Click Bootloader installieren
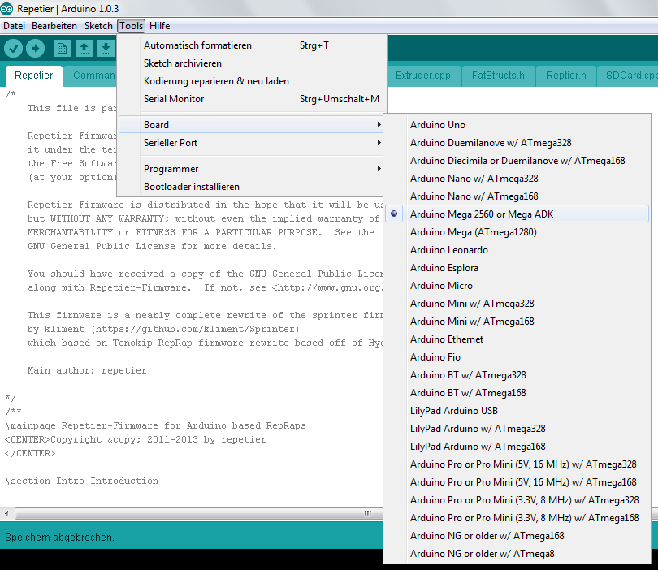Viewport: 658px width, 570px height. point(191,187)
